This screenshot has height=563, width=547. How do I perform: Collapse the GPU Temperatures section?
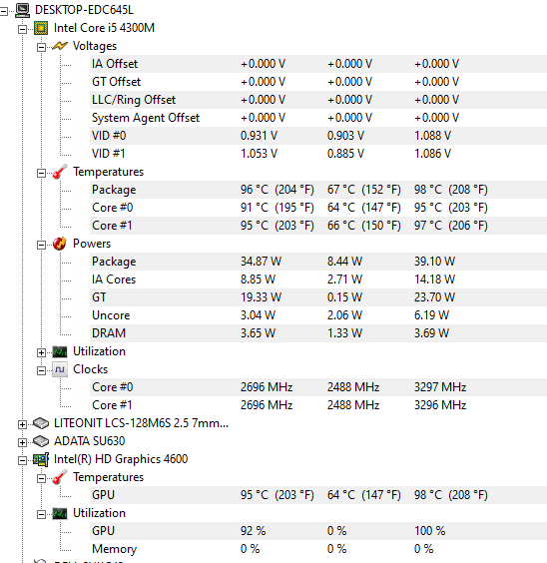coord(41,478)
